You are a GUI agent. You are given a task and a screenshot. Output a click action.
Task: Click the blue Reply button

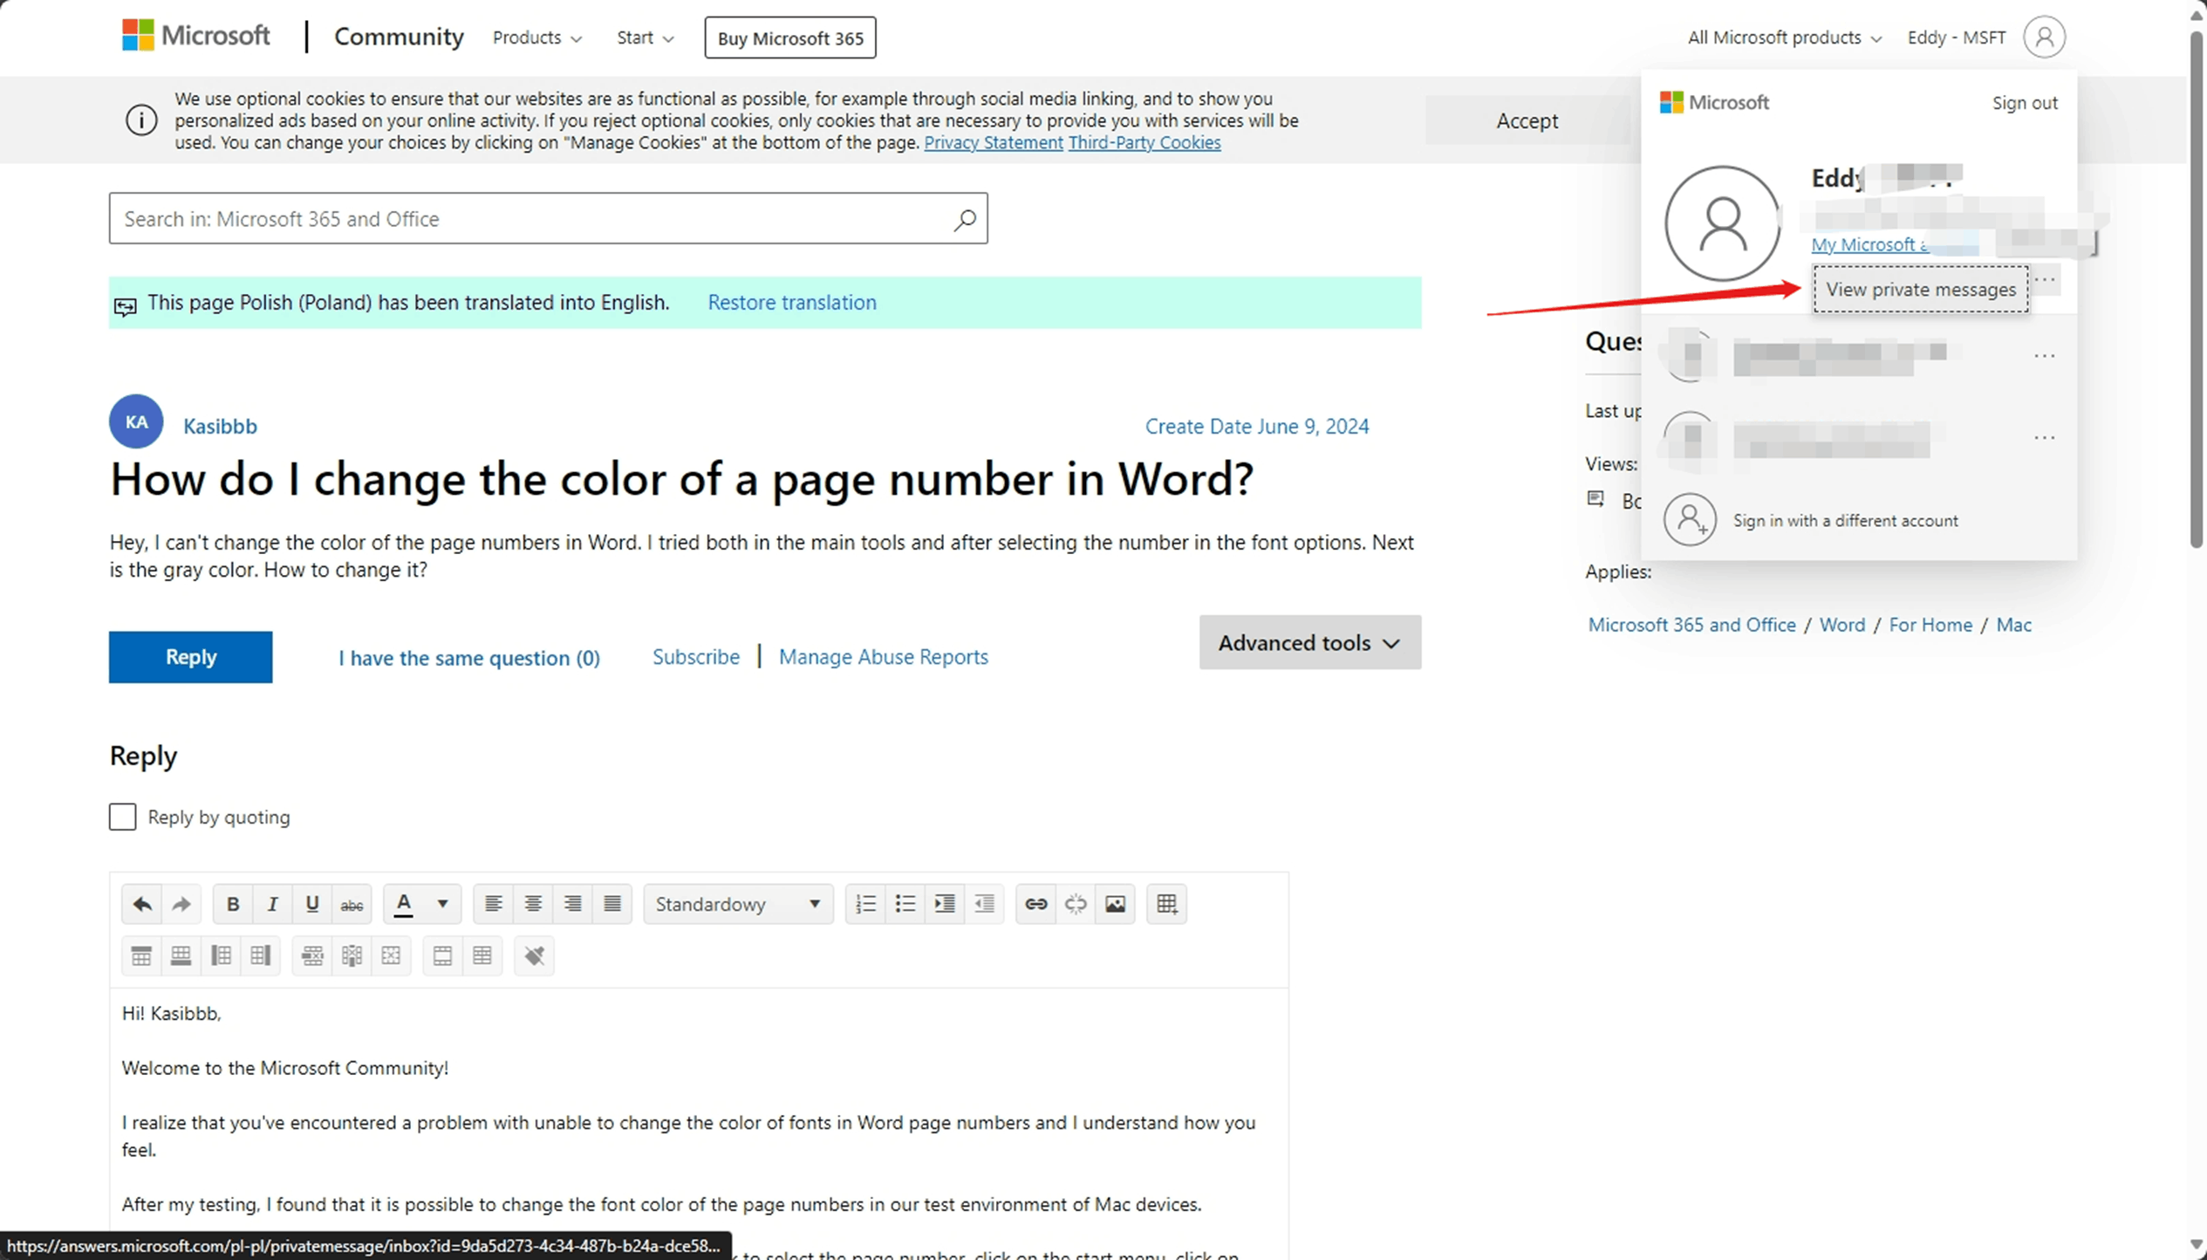pos(190,657)
